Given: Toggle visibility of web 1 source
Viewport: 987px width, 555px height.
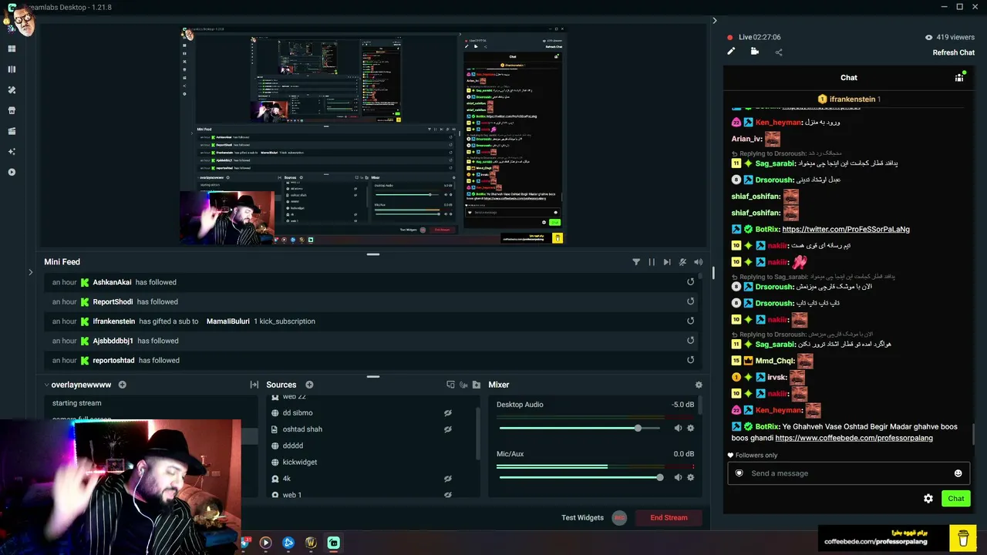Looking at the screenshot, I should tap(447, 495).
